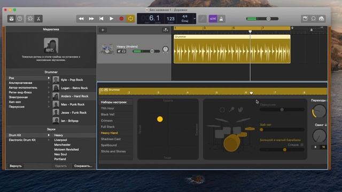Screen dimensions: 342x192
Task: Select the Перкуссия genre
Action: (x=17, y=107)
